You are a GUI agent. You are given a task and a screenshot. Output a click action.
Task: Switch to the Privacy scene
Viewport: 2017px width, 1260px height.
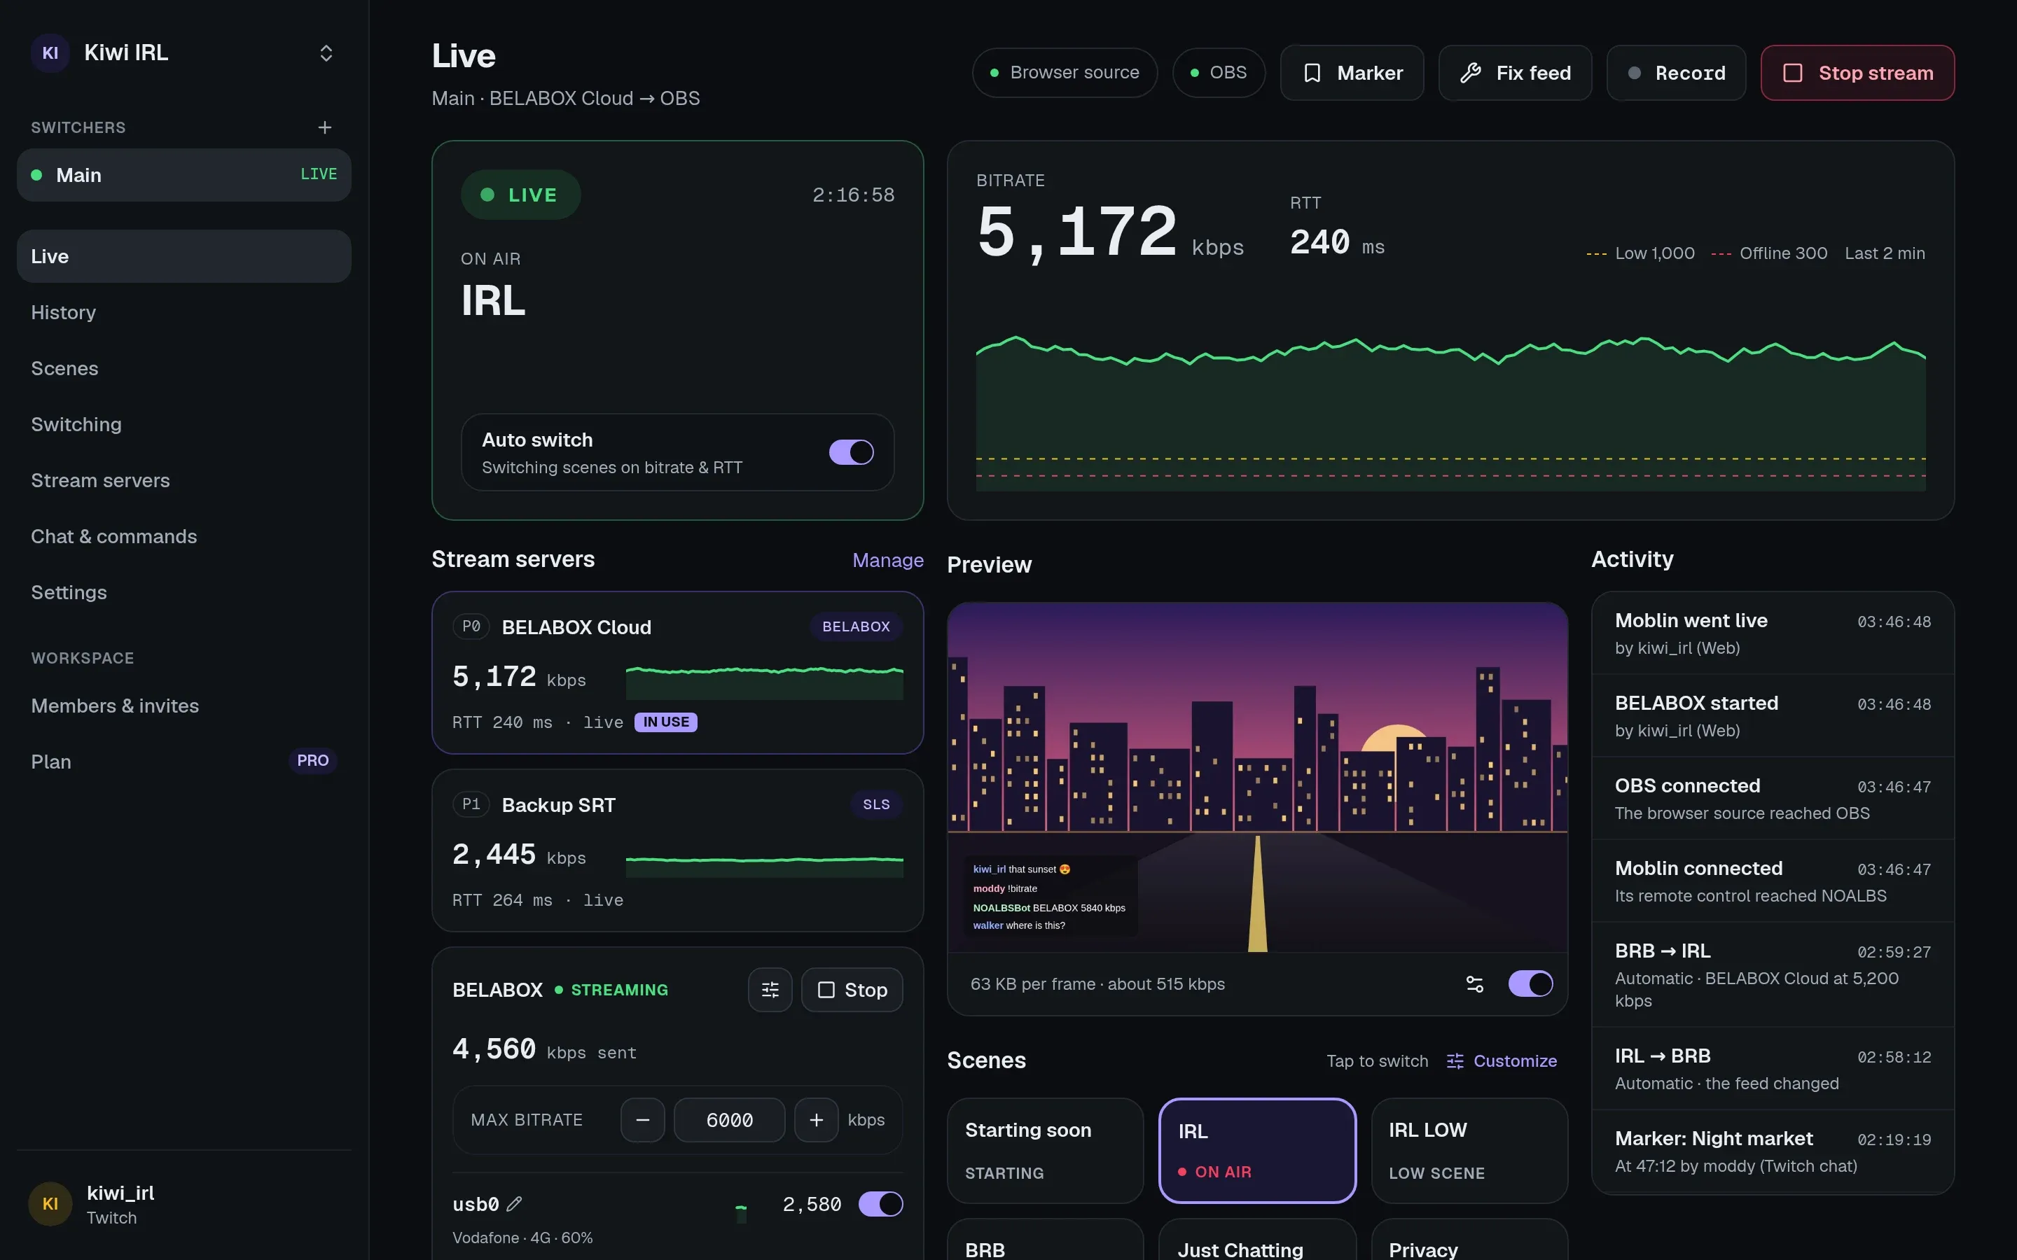pos(1469,1240)
